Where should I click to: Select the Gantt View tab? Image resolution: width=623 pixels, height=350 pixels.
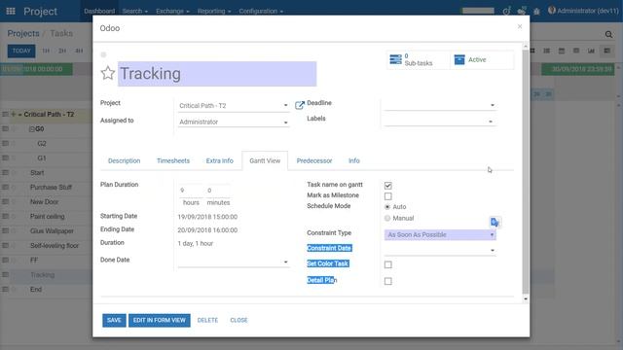tap(265, 160)
